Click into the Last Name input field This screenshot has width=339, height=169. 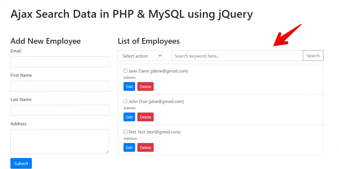point(59,110)
